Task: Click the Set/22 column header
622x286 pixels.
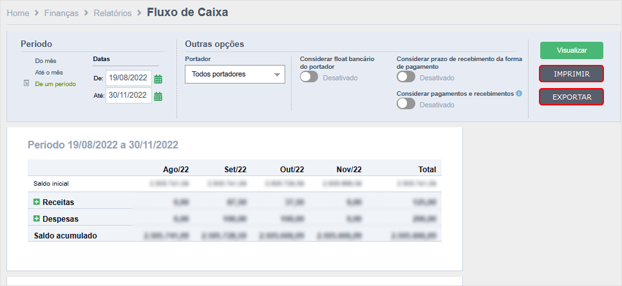Action: pyautogui.click(x=234, y=170)
